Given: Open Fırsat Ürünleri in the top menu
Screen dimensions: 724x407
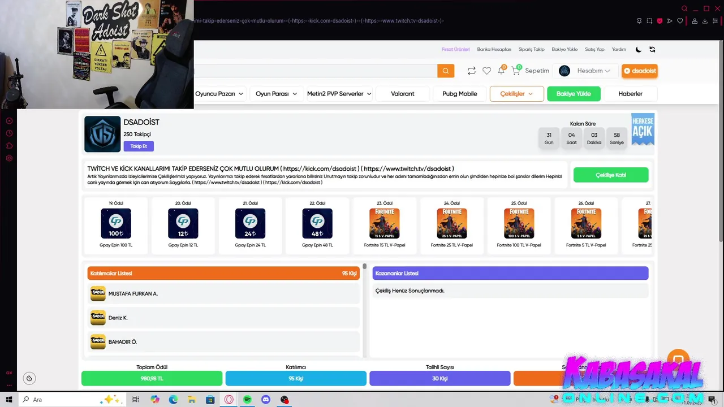Looking at the screenshot, I should point(456,49).
